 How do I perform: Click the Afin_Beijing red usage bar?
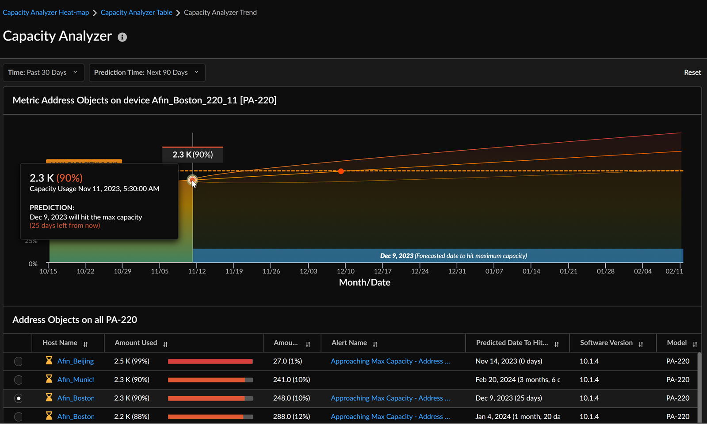point(210,361)
